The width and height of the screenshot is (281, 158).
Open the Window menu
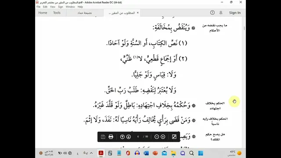70,7
